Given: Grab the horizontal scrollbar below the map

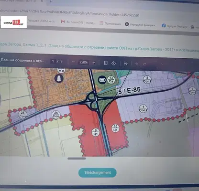Looking at the screenshot, I should (x=77, y=159).
